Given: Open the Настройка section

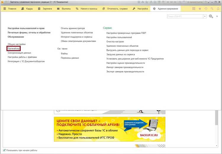Looking at the screenshot, I should [140, 9].
